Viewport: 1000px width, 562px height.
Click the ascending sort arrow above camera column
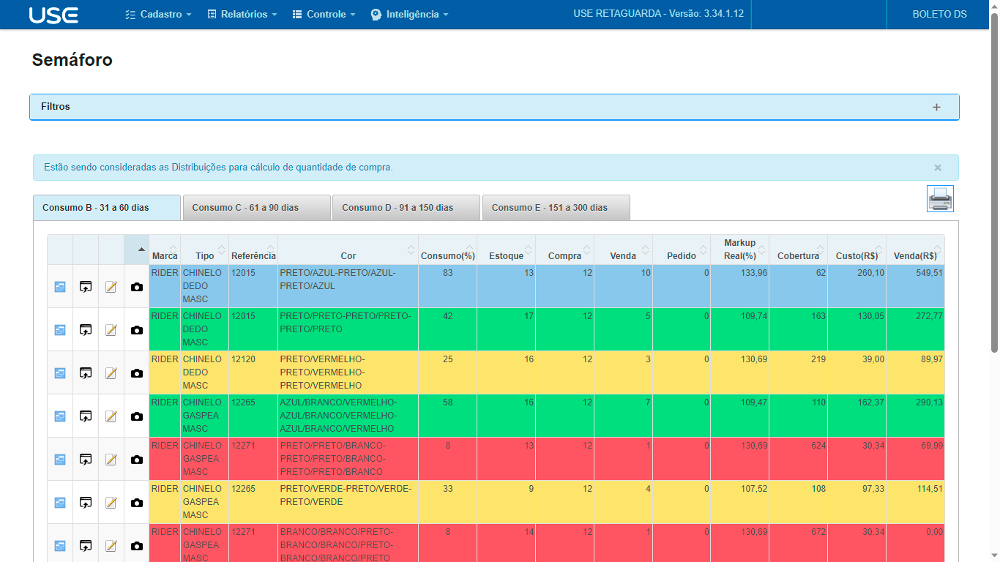[141, 250]
